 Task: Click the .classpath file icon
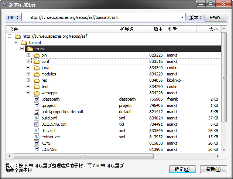click(37, 99)
